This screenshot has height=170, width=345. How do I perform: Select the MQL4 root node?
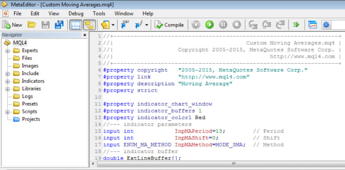pyautogui.click(x=20, y=43)
